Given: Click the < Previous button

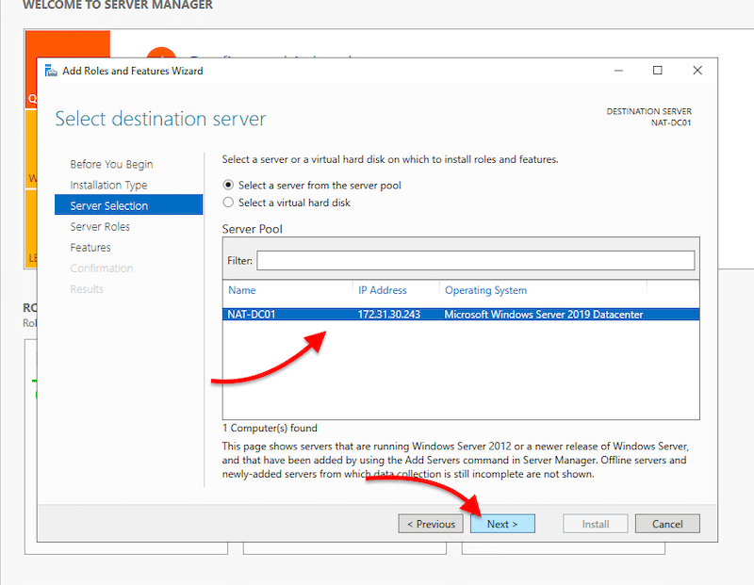Looking at the screenshot, I should click(431, 524).
